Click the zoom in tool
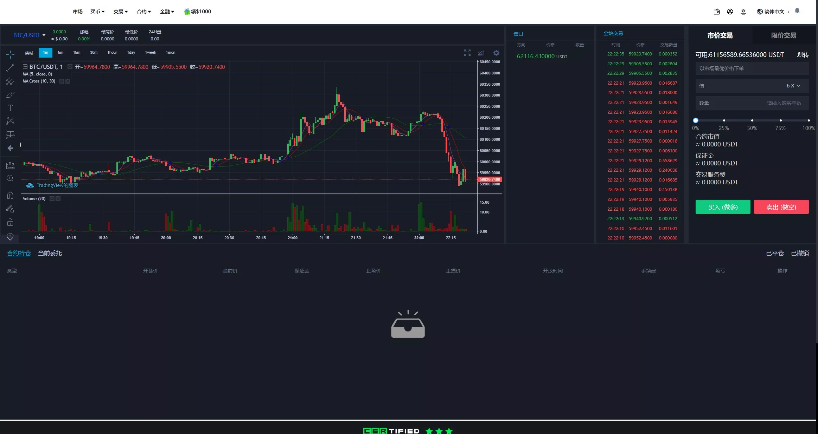818x434 pixels. (x=10, y=178)
